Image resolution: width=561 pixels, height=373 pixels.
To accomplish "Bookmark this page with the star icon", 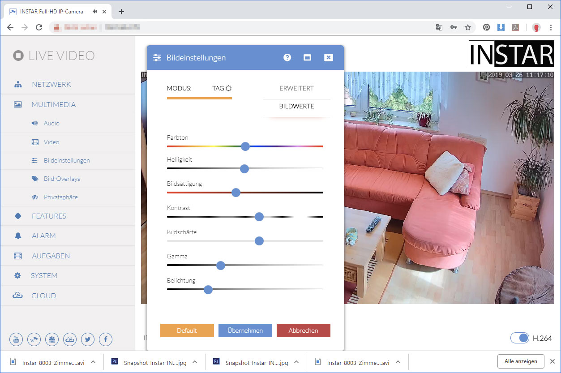I will [x=468, y=27].
